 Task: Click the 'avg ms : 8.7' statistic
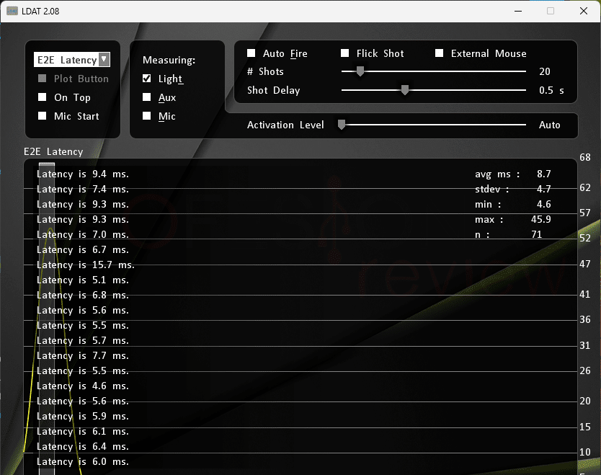coord(513,174)
